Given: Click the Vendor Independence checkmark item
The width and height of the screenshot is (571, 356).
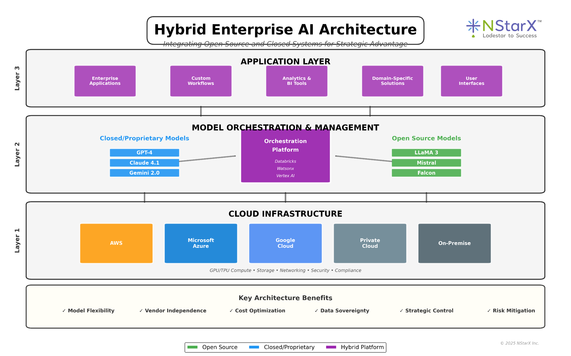Looking at the screenshot, I should (x=173, y=311).
